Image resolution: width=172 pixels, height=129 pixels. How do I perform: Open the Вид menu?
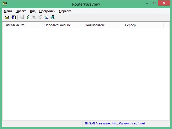point(33,11)
